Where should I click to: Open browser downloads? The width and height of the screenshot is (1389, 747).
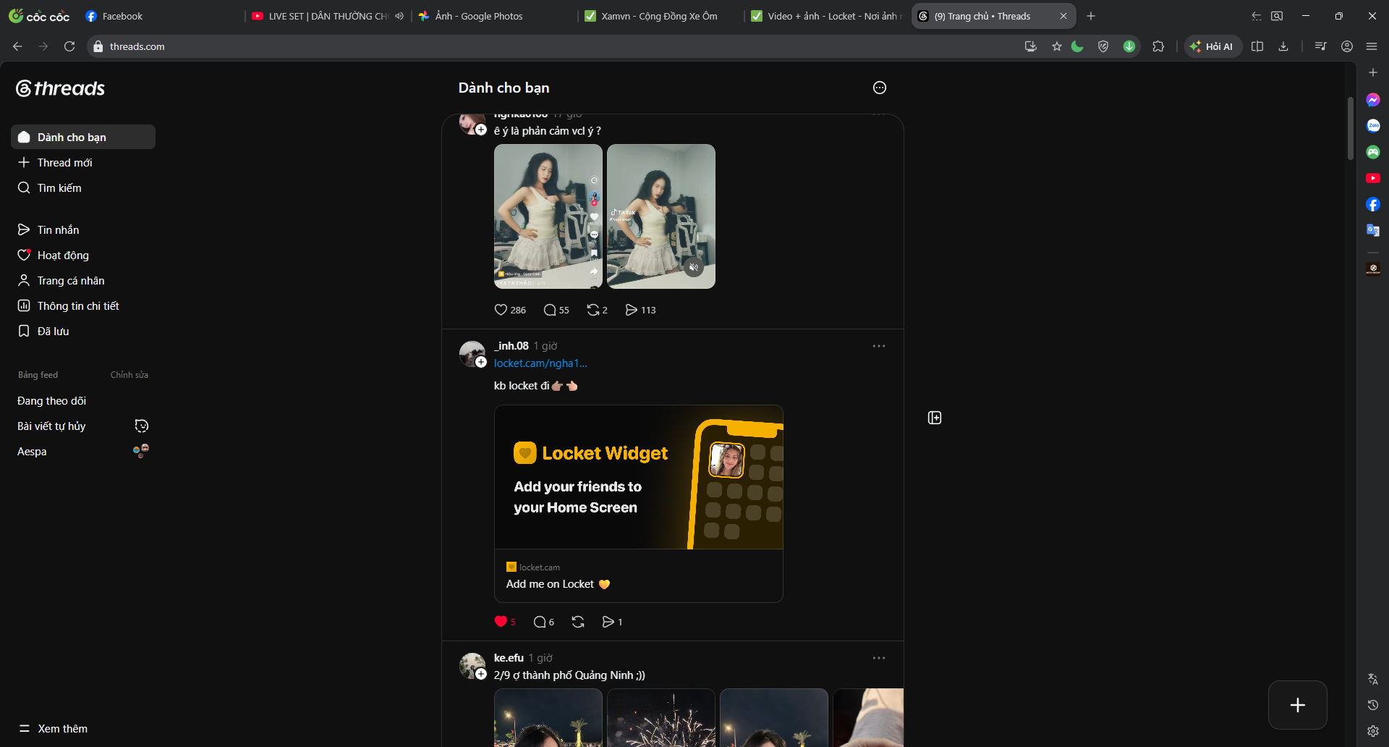tap(1283, 46)
